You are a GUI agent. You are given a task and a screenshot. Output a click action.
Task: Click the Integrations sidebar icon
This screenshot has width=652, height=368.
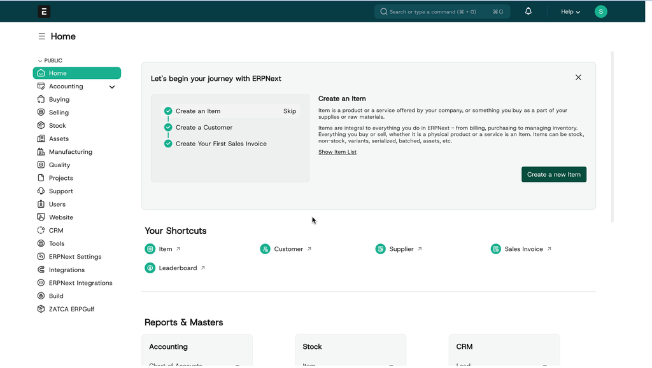(41, 269)
